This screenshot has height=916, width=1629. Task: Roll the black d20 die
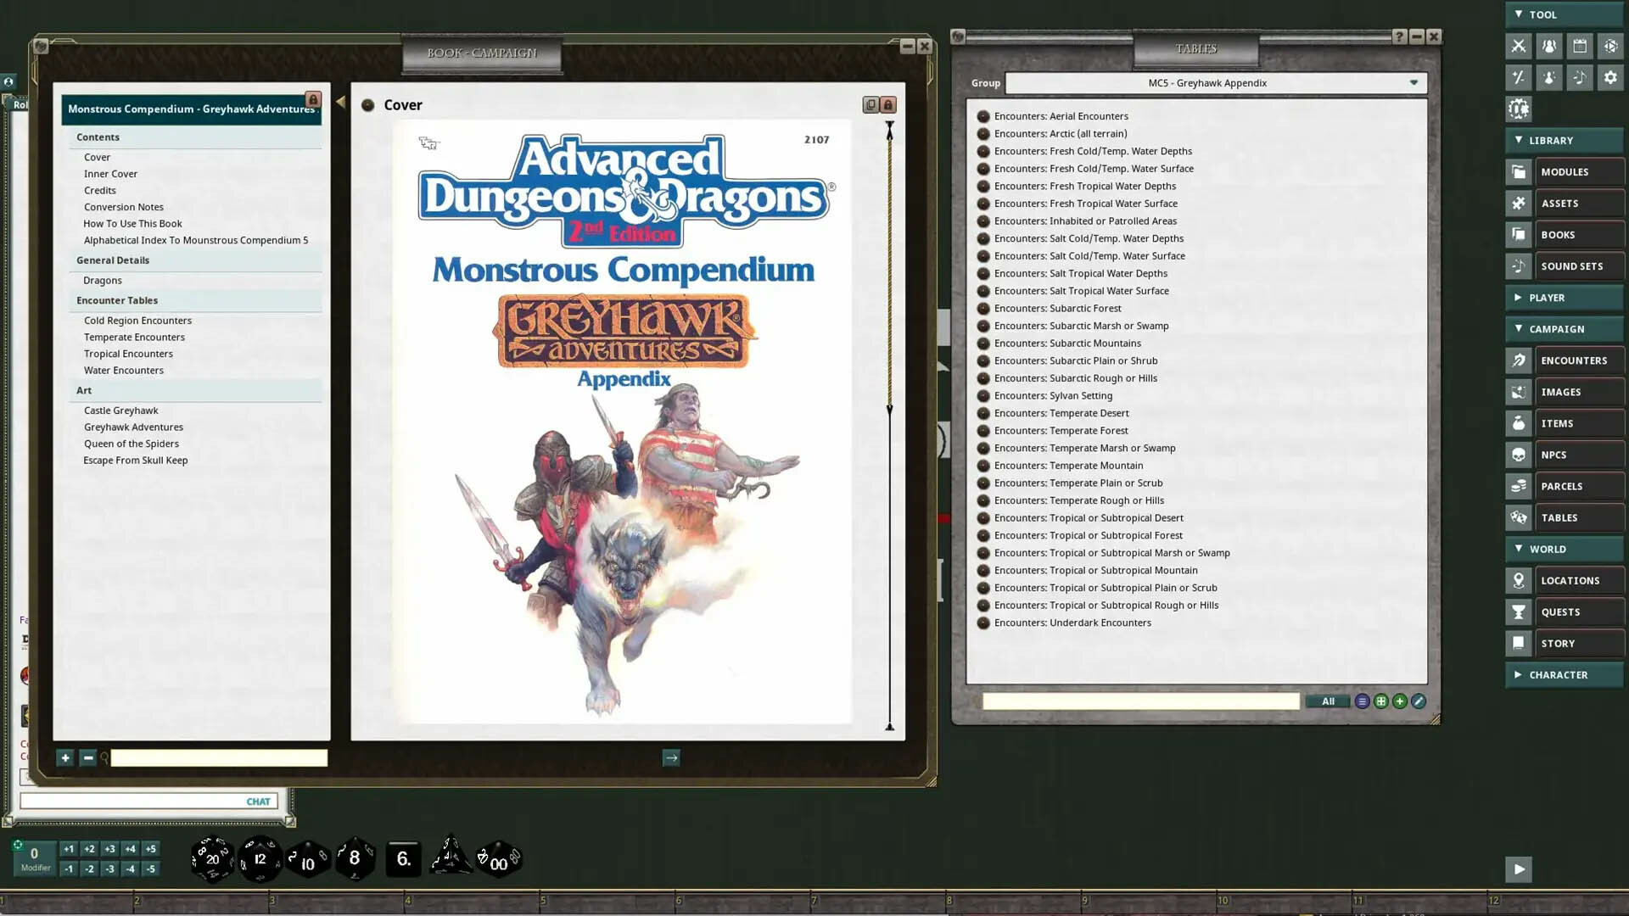[211, 858]
